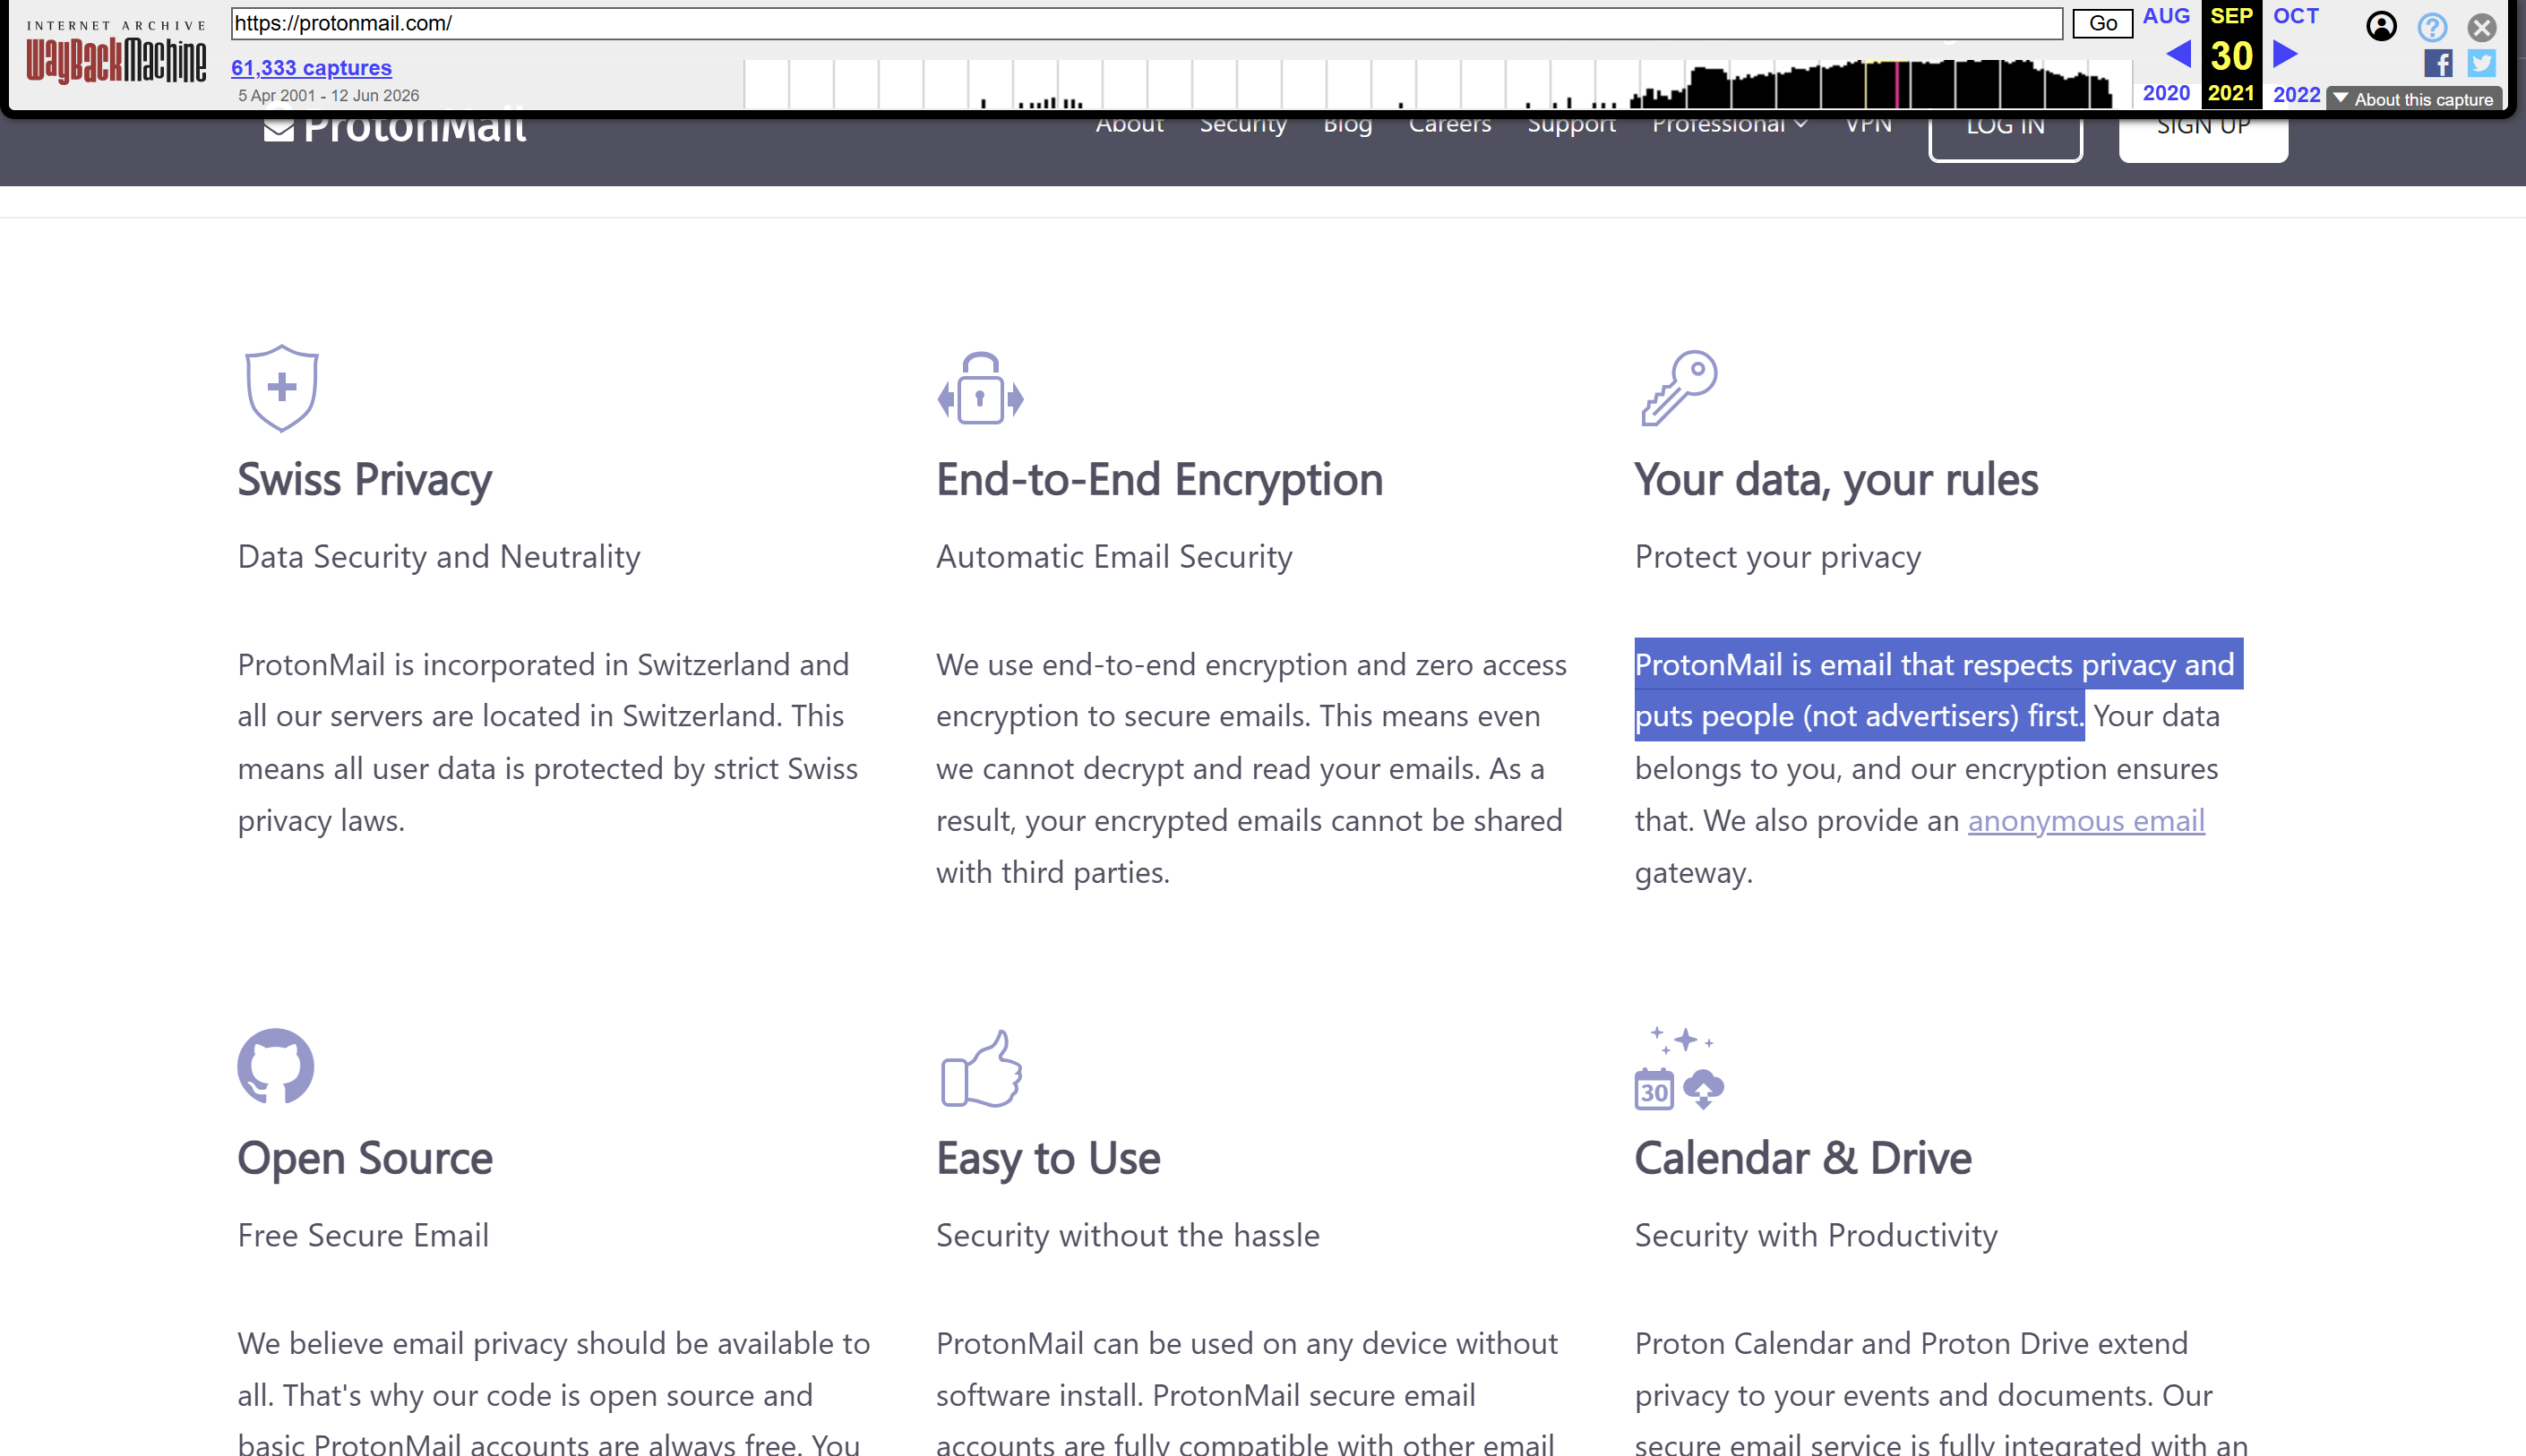Open the About menu item
The image size is (2526, 1456).
click(1129, 125)
